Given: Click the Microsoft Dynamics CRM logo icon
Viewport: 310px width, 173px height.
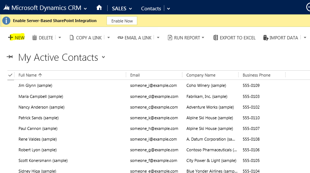Looking at the screenshot, I should 6,8.
